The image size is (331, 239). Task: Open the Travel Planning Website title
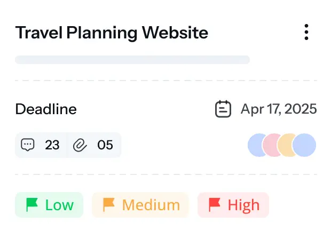(112, 33)
